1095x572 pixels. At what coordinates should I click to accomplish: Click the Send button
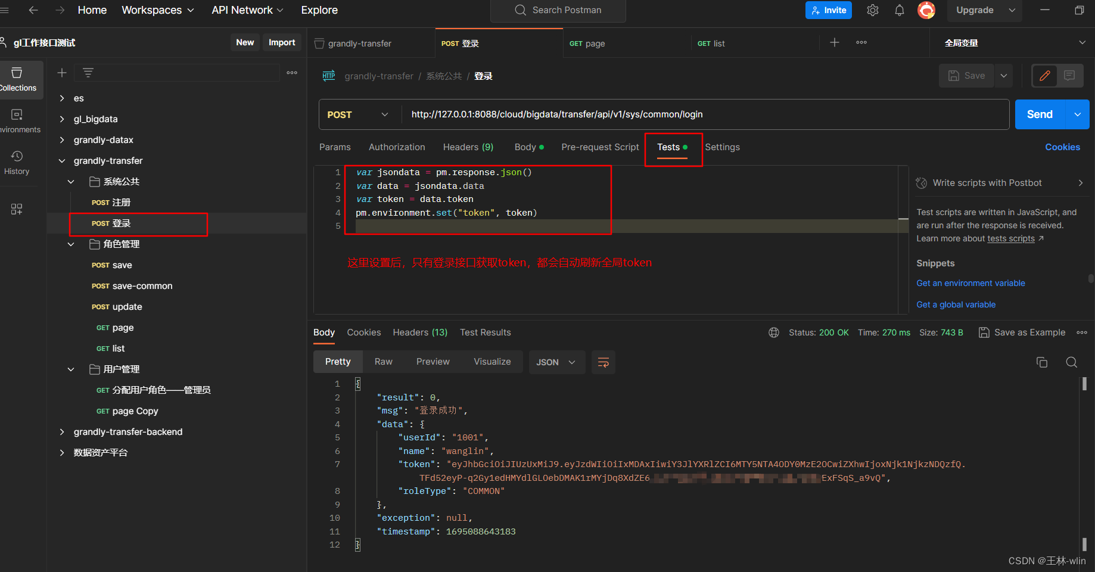[1040, 114]
